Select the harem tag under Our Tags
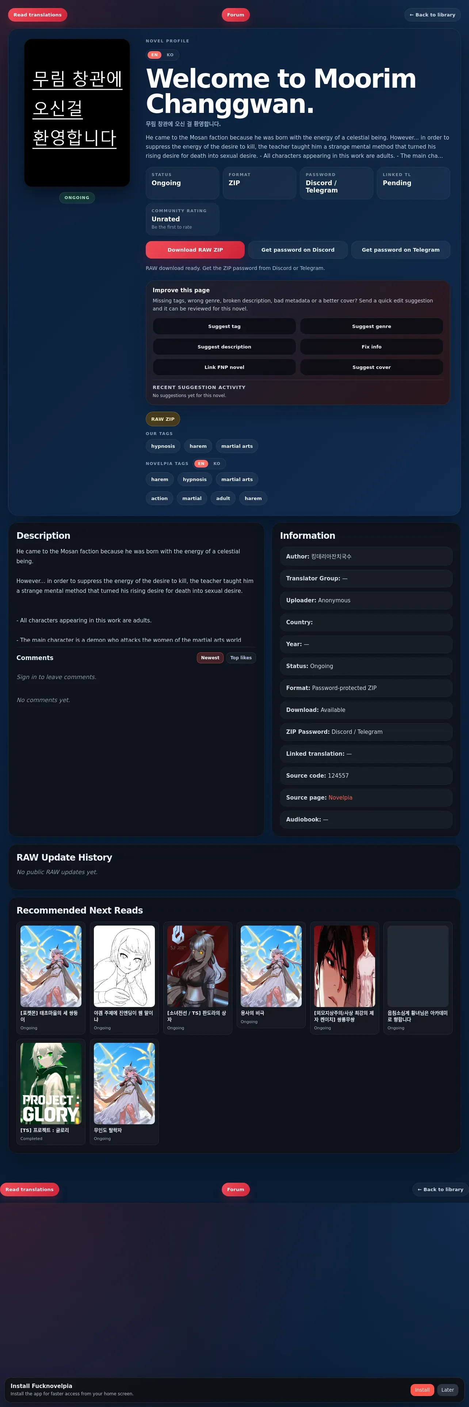This screenshot has height=1407, width=469. (x=198, y=446)
